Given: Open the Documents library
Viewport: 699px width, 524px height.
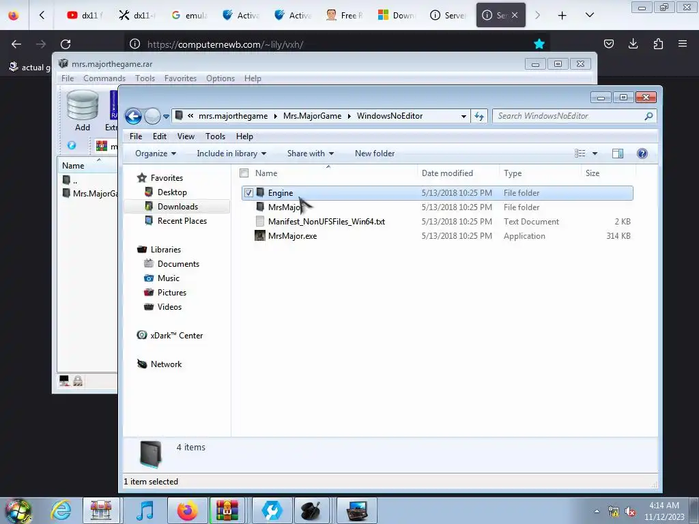Looking at the screenshot, I should (x=178, y=264).
